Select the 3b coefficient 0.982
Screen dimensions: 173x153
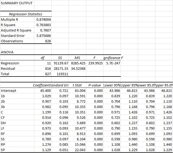pyautogui.click(x=46, y=107)
